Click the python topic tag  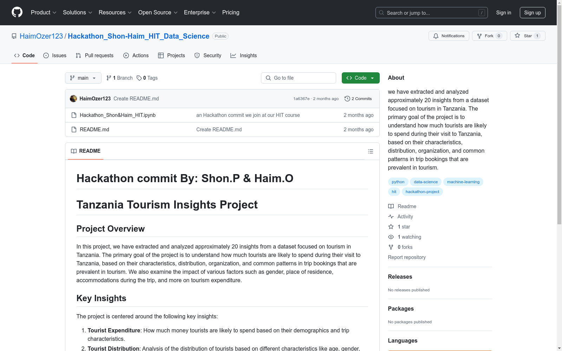click(x=398, y=182)
